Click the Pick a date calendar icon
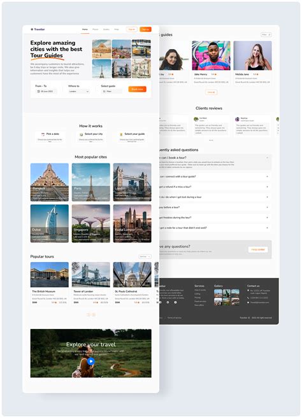 [x=43, y=134]
